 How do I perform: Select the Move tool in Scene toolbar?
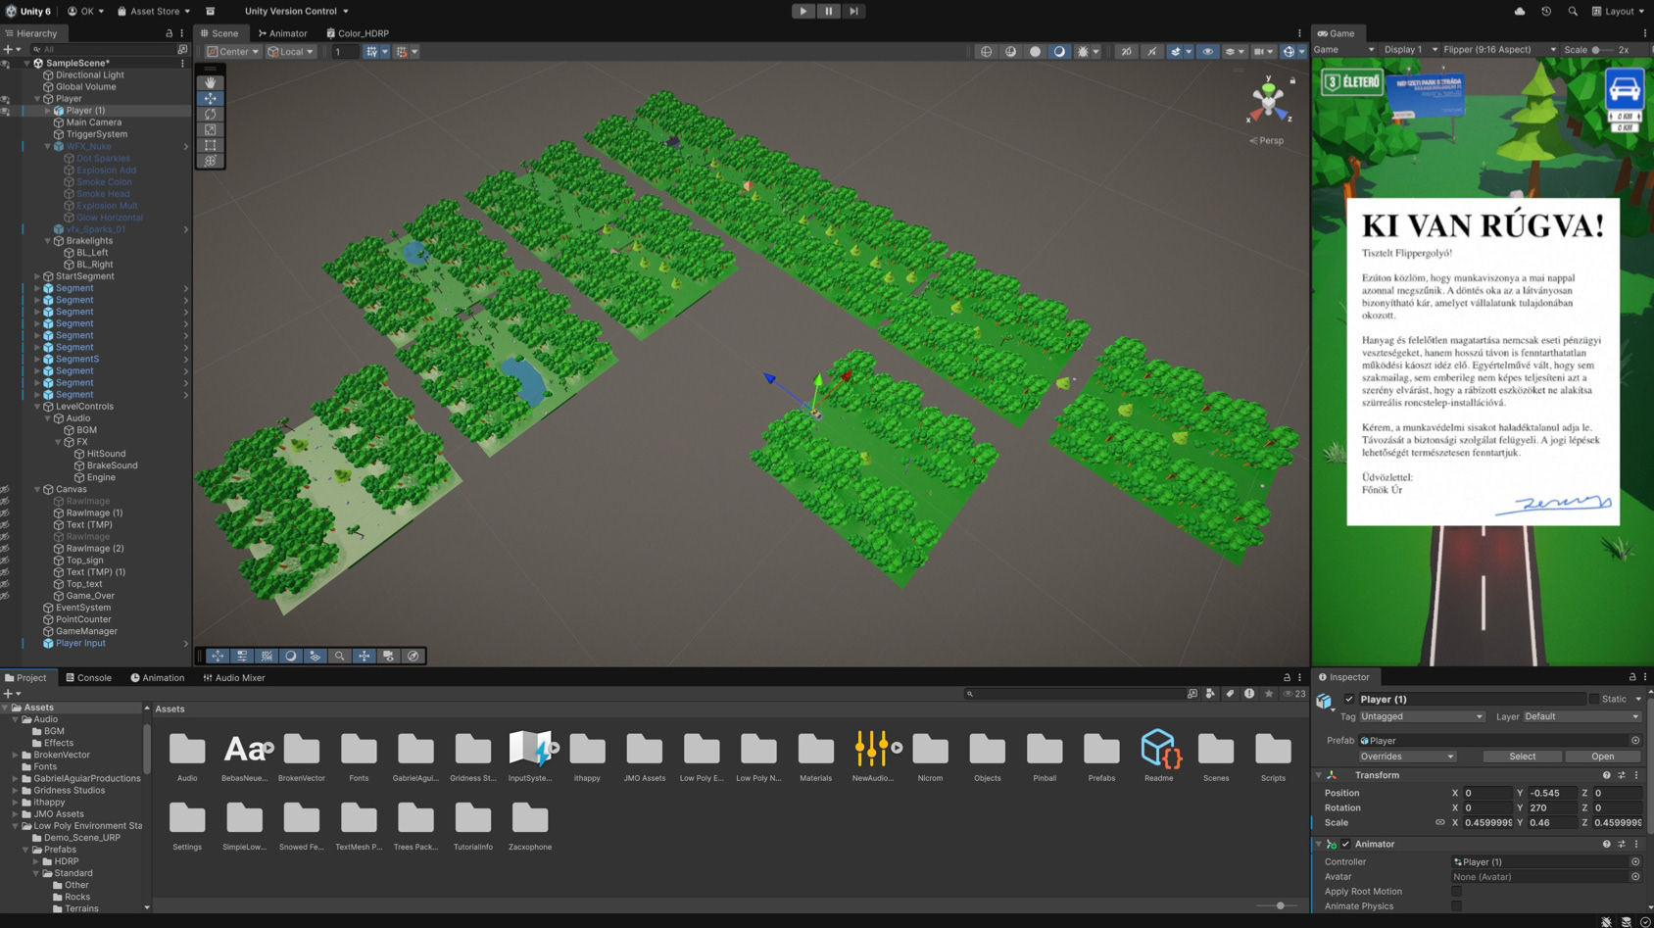(x=210, y=99)
